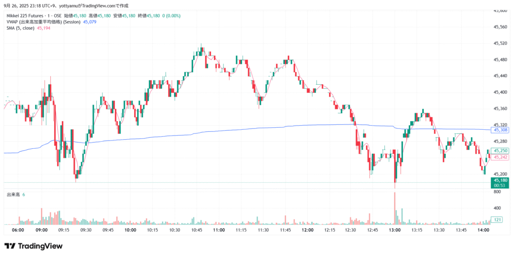Select the SMA (5, close) indicator legend
The height and width of the screenshot is (257, 514).
21,28
